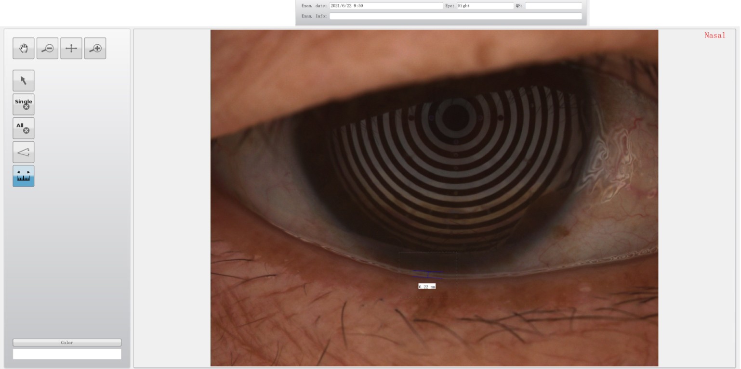Click the Eye field showing Right
The image size is (741, 369).
pos(485,6)
